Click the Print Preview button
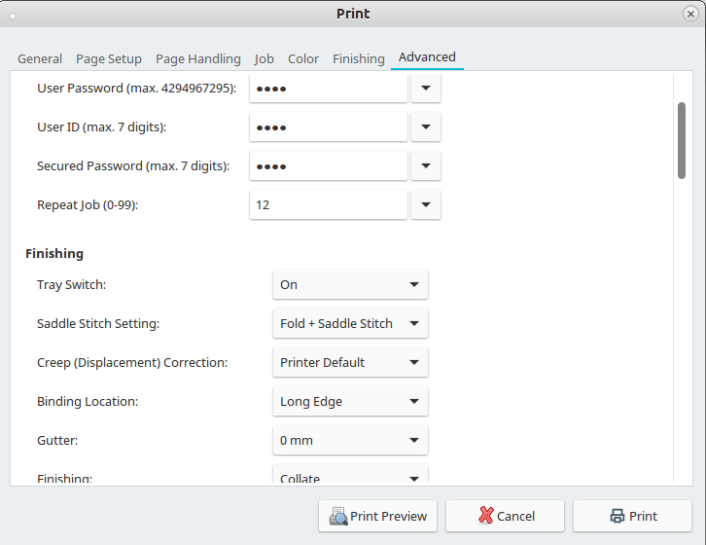 (377, 516)
